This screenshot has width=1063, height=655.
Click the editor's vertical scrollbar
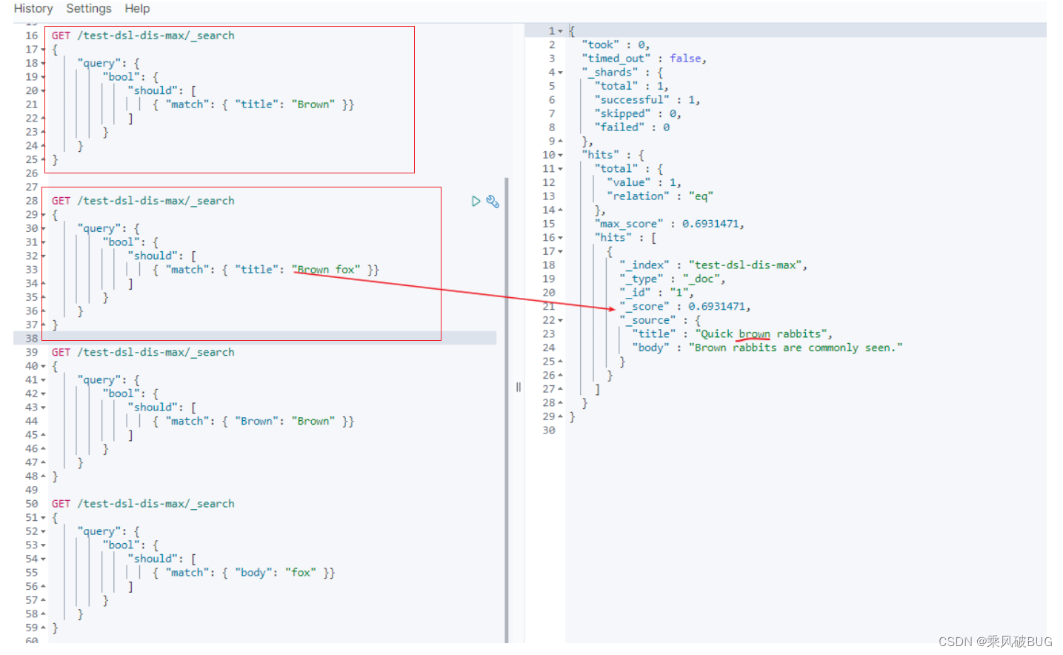point(507,410)
